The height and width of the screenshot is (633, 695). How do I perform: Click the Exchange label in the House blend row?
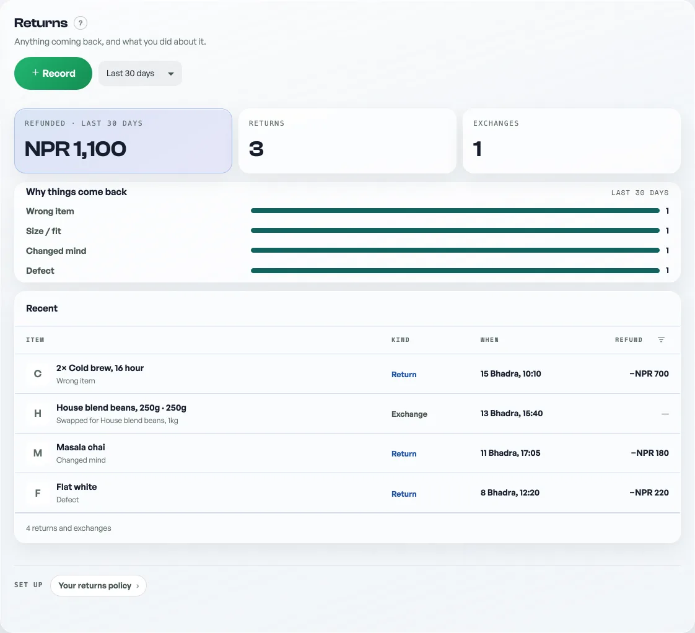(x=409, y=414)
